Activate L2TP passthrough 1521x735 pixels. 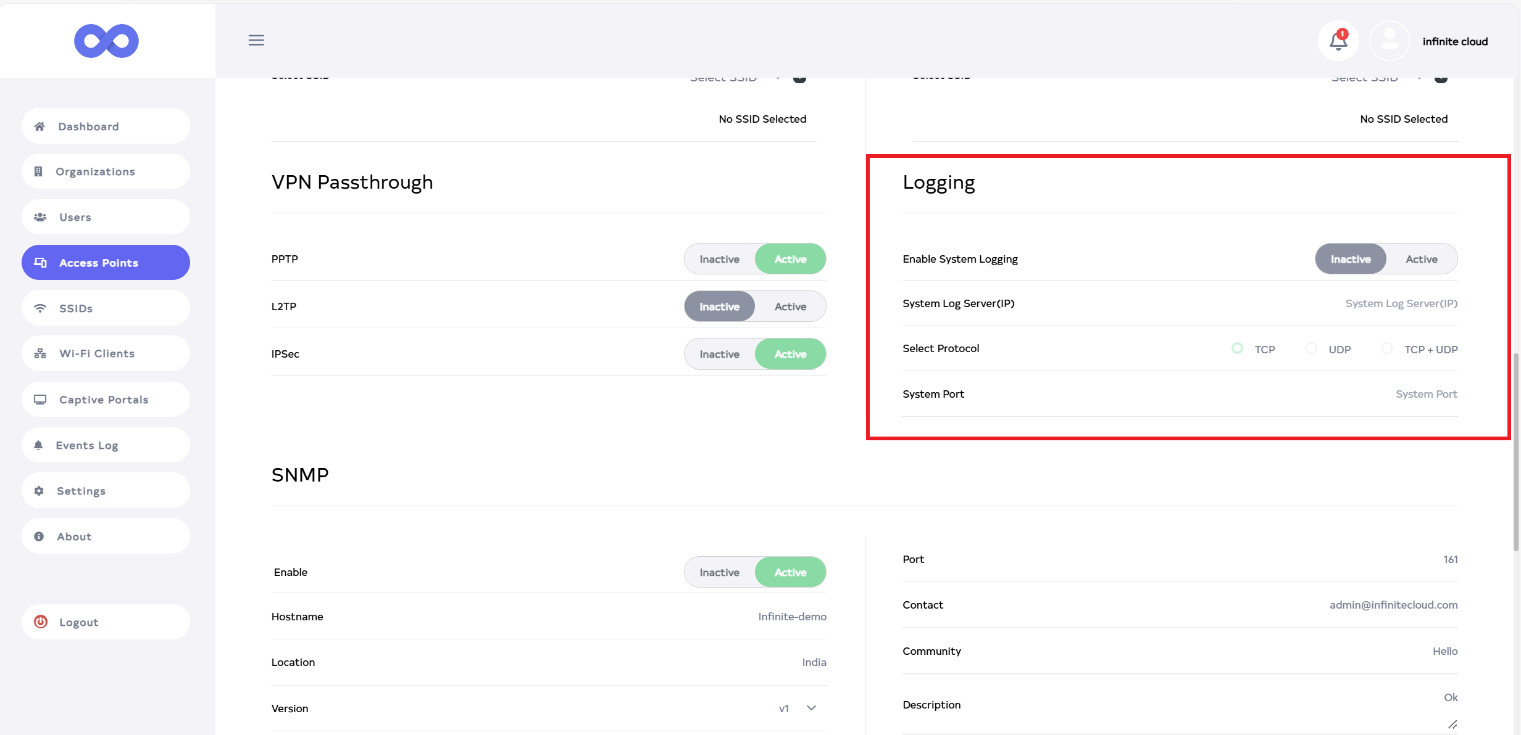click(790, 306)
